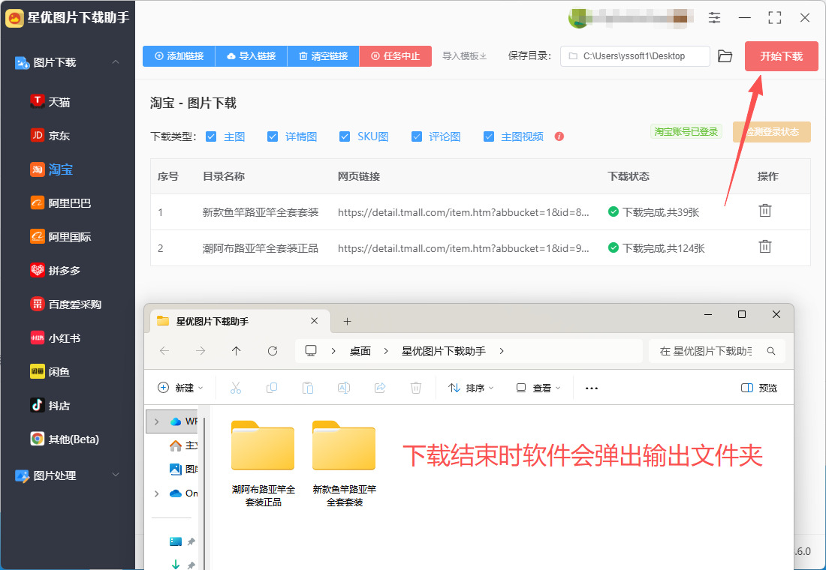The height and width of the screenshot is (570, 826).
Task: Toggle the SKU图 checkbox
Action: point(345,136)
